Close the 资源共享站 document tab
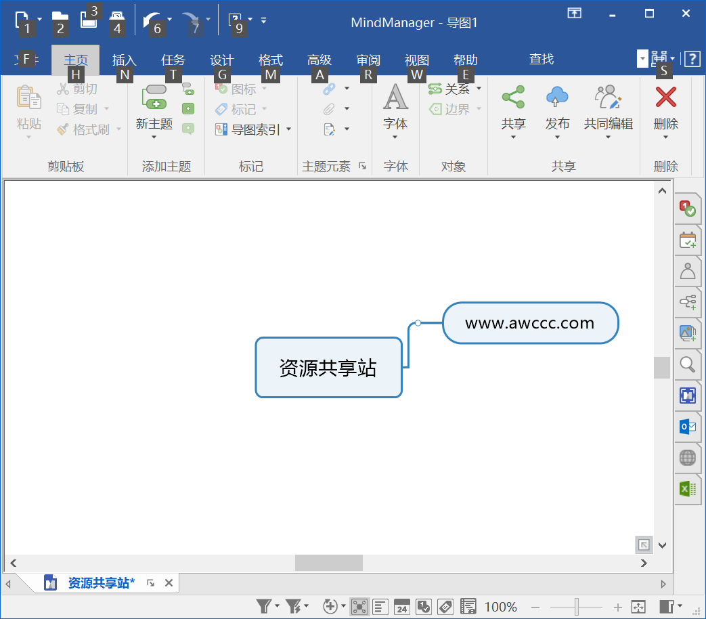The image size is (706, 619). point(169,583)
